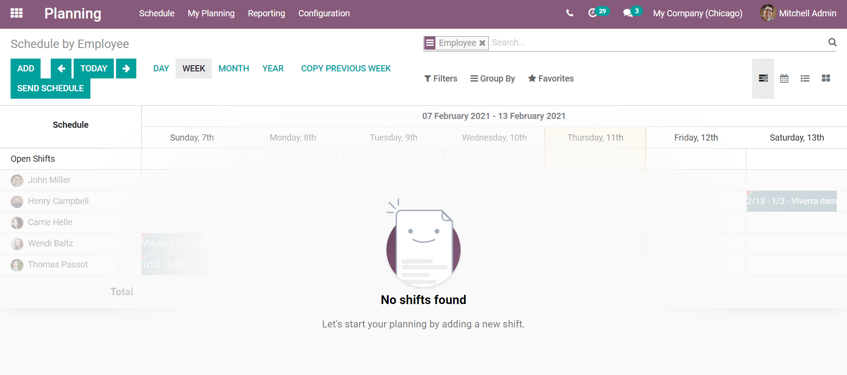847x375 pixels.
Task: Go to next week arrow
Action: (x=126, y=68)
